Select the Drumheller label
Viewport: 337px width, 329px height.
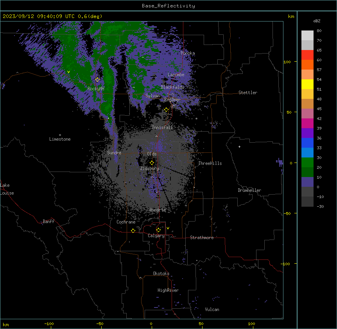(249, 190)
